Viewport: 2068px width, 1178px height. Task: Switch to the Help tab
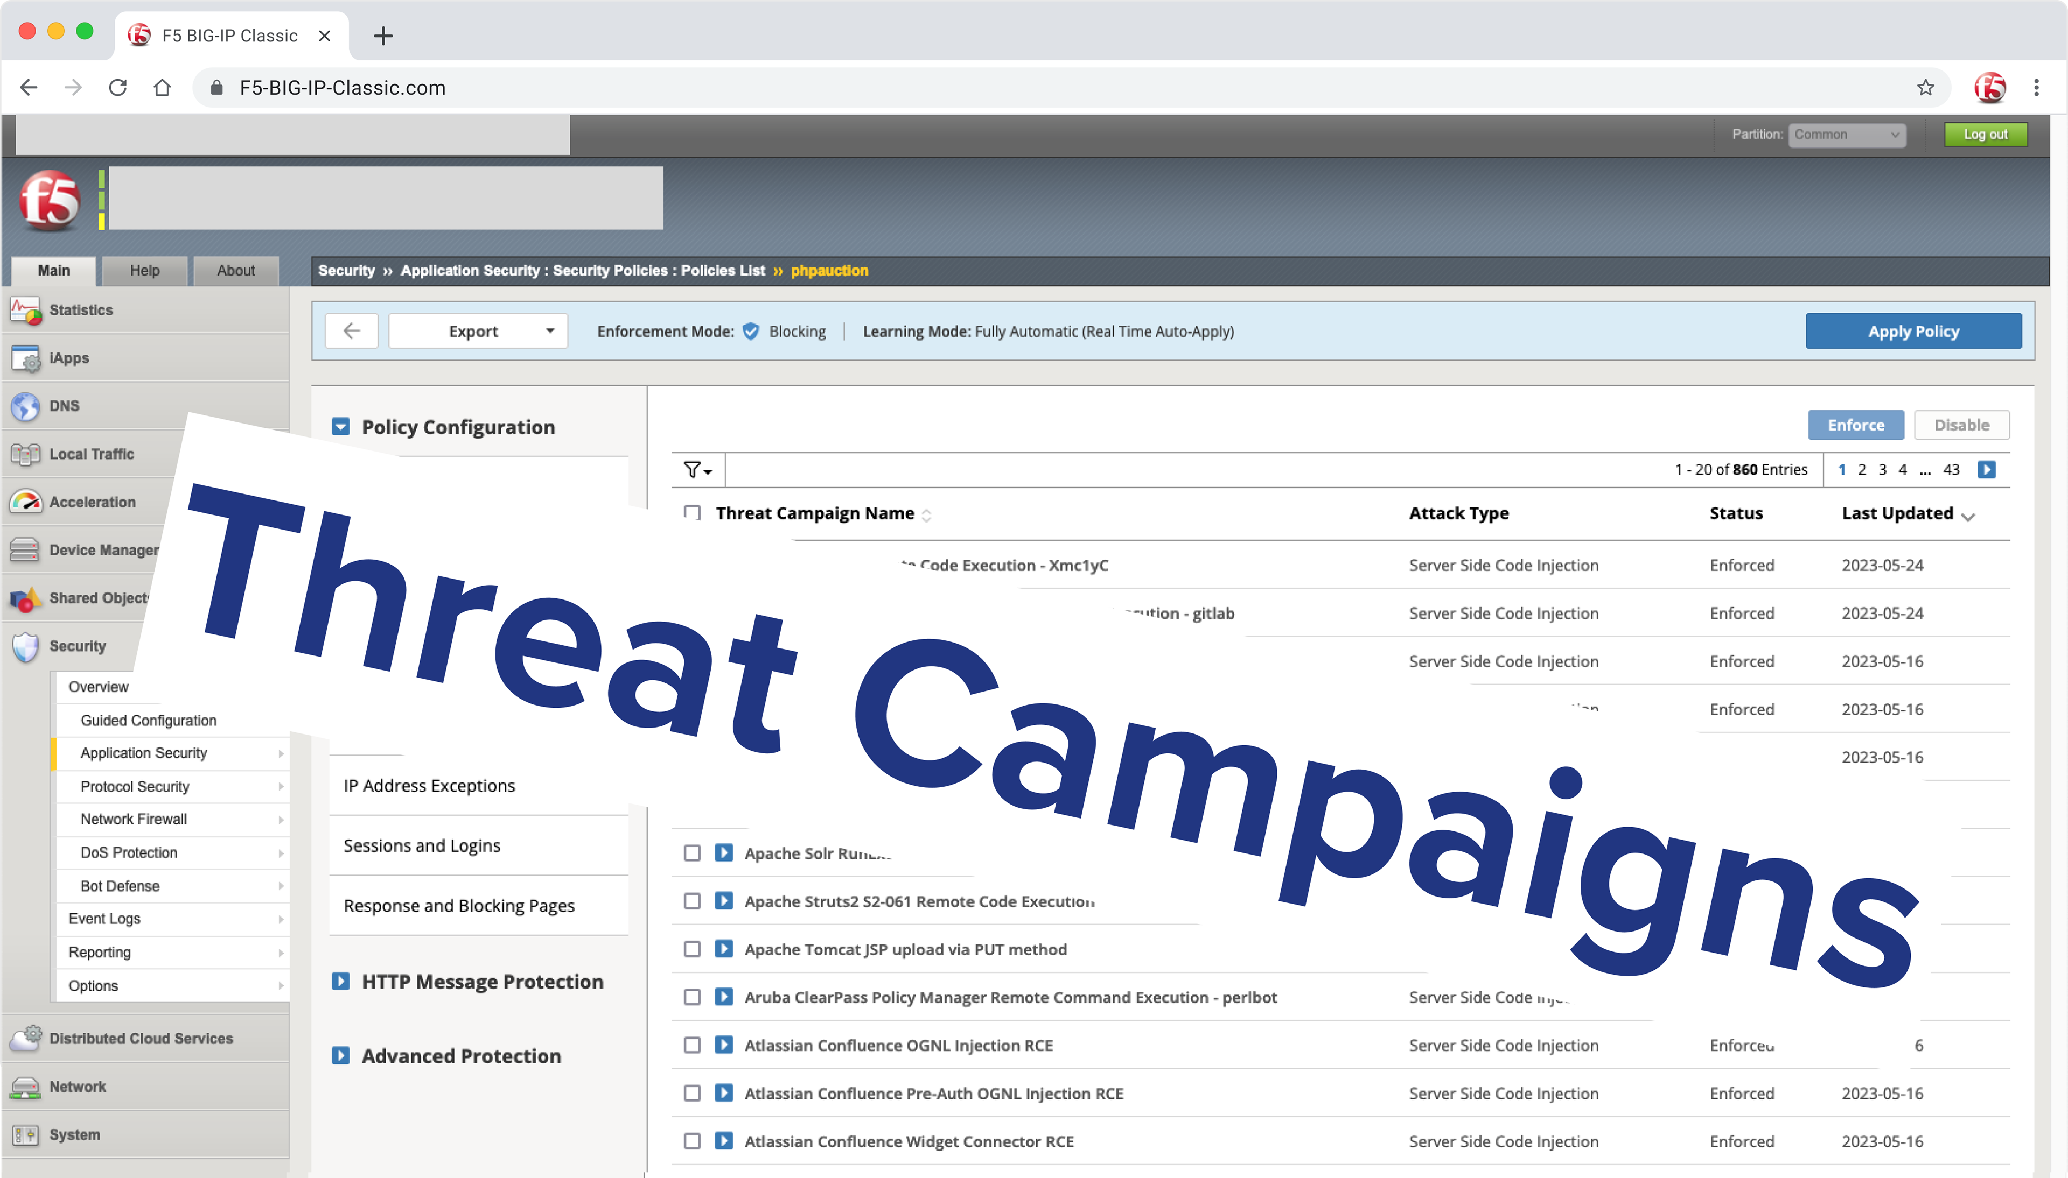pyautogui.click(x=145, y=271)
